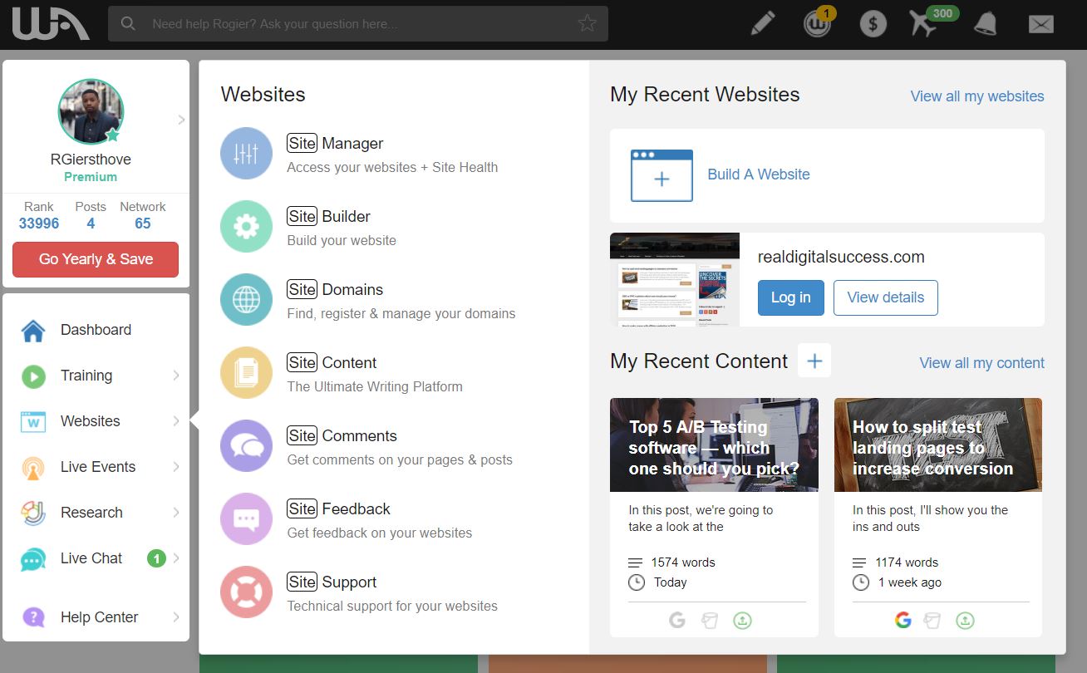Open the rank badge icon with 1

click(818, 24)
